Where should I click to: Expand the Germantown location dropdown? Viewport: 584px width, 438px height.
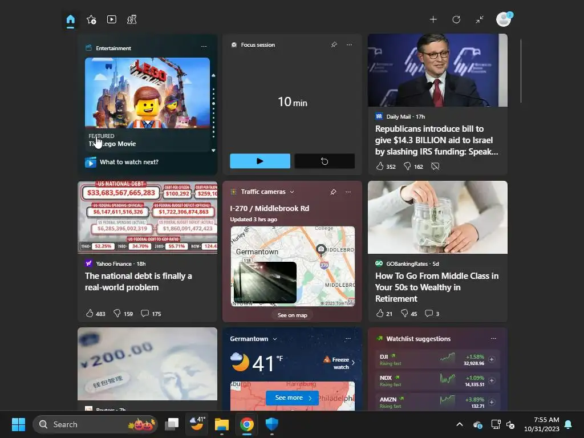point(275,339)
